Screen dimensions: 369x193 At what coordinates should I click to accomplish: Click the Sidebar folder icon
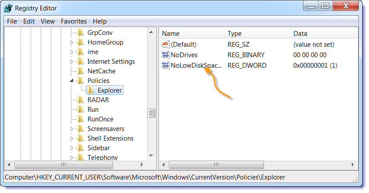point(81,148)
